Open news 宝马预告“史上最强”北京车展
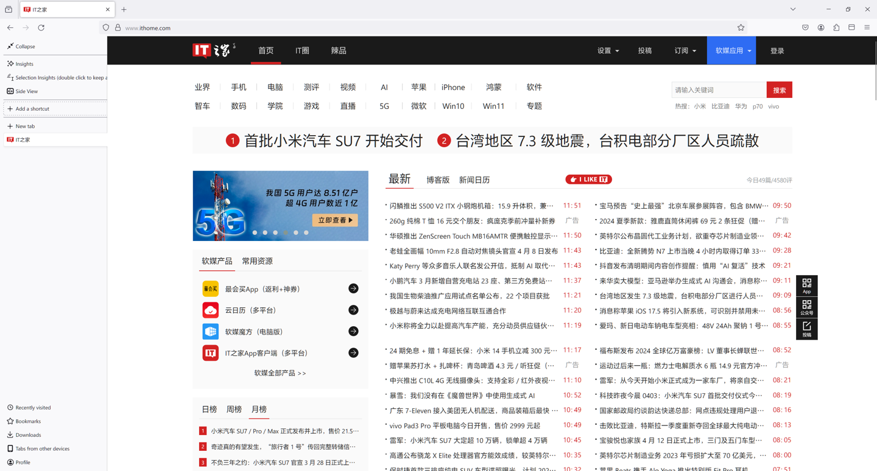The width and height of the screenshot is (877, 471). tap(684, 206)
